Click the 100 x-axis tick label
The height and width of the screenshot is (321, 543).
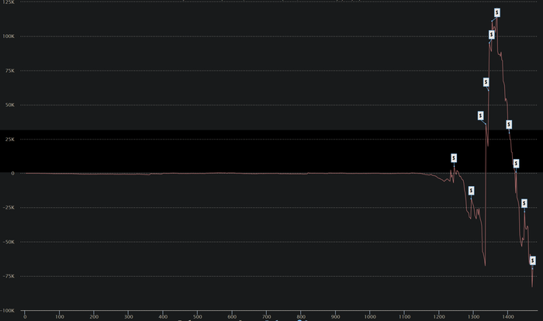click(60, 316)
